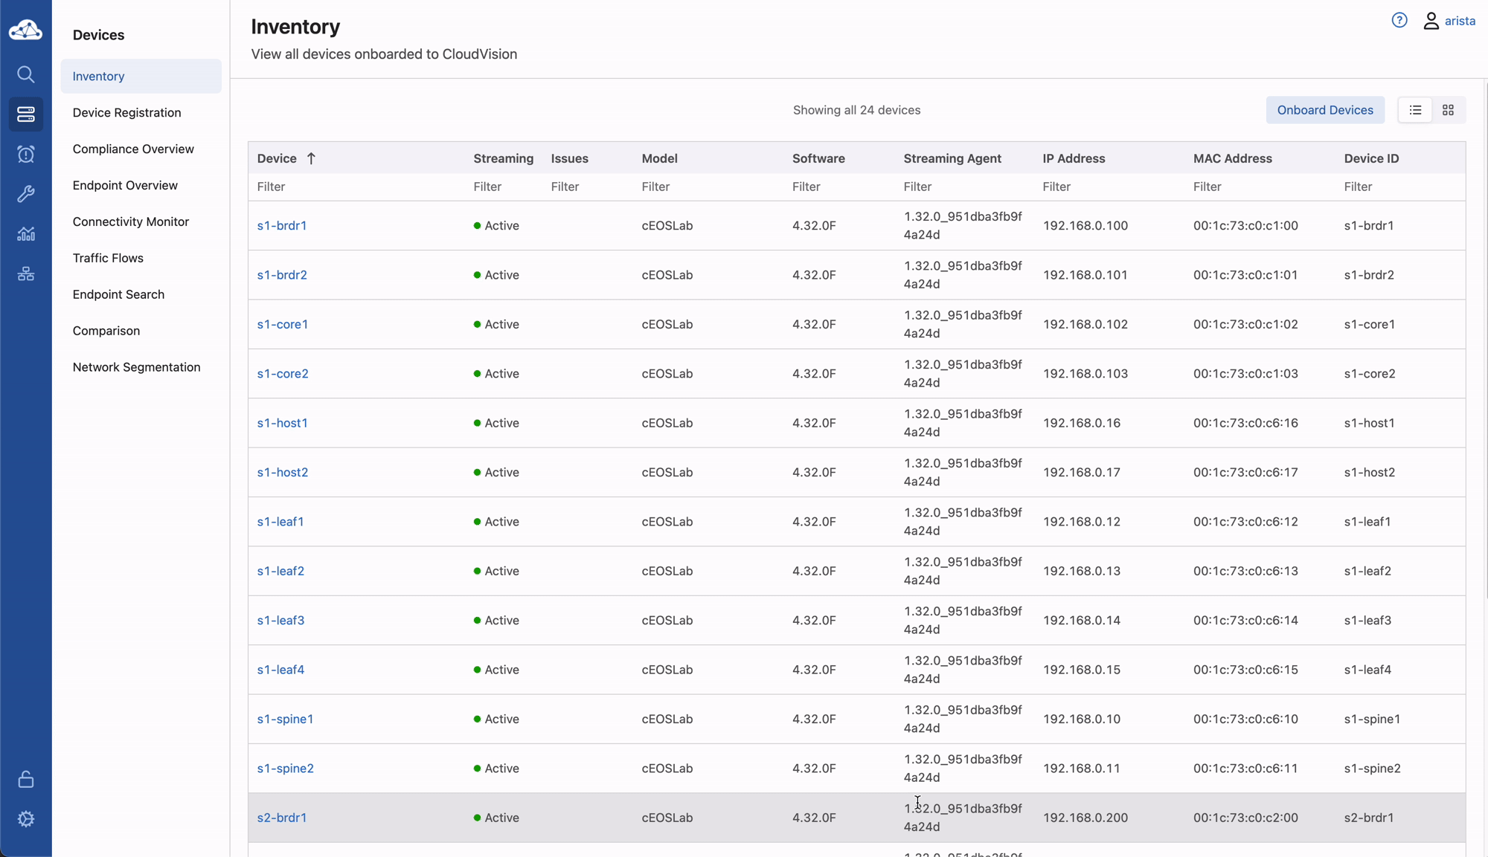
Task: Open Dashboards via the chart sidebar icon
Action: [x=25, y=234]
